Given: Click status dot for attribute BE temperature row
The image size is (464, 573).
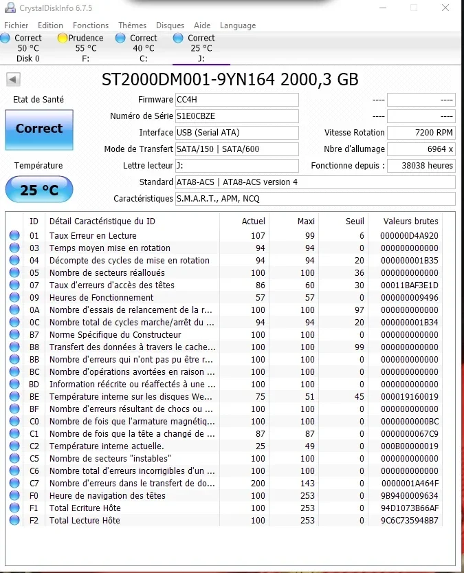Looking at the screenshot, I should pyautogui.click(x=14, y=396).
